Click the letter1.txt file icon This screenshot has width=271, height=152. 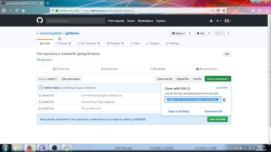pyautogui.click(x=40, y=95)
